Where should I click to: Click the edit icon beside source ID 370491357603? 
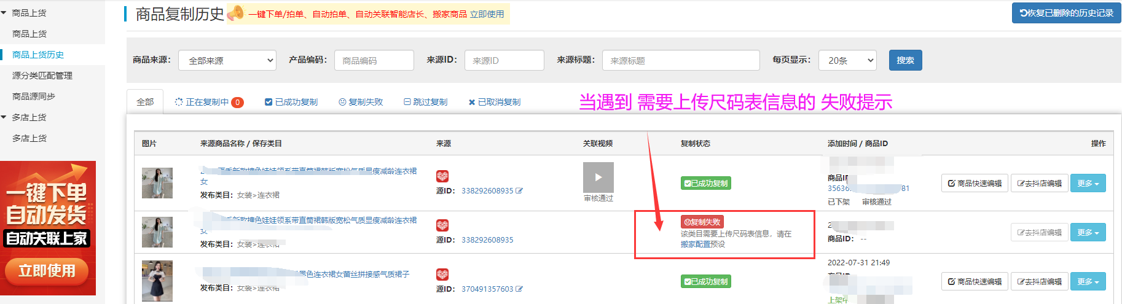(519, 289)
